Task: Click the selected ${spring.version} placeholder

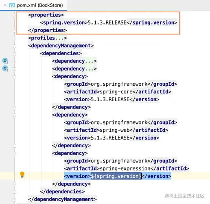Action: pyautogui.click(x=116, y=176)
